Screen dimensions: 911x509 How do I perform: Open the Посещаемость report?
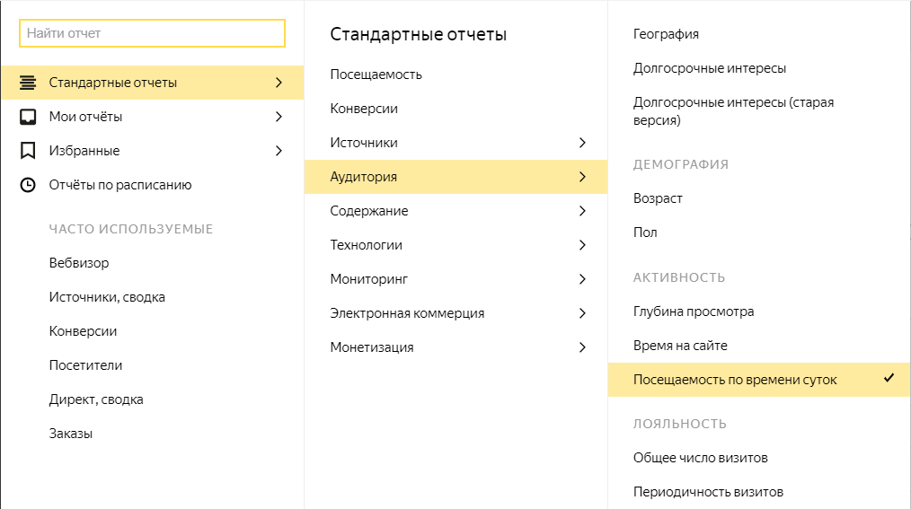click(x=376, y=75)
